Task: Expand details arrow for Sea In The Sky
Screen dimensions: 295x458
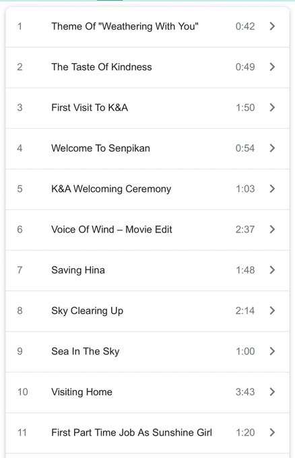Action: tap(272, 351)
